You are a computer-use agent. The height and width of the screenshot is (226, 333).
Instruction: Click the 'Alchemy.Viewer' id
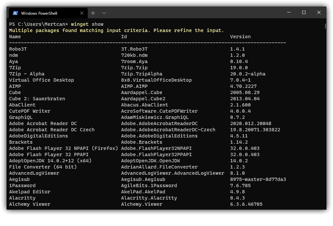pyautogui.click(x=142, y=204)
